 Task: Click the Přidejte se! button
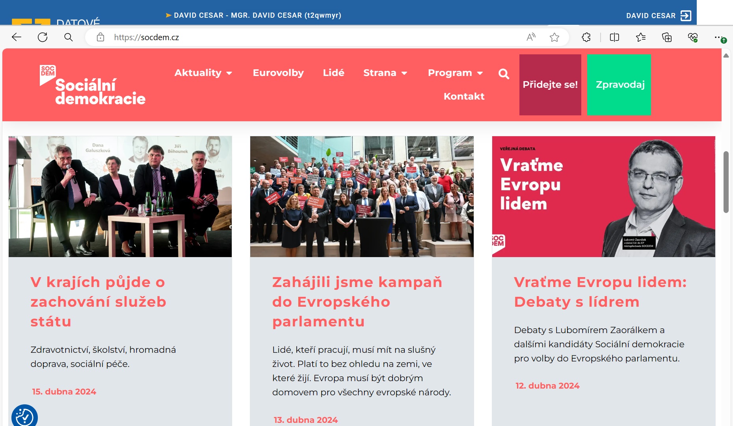click(x=550, y=85)
